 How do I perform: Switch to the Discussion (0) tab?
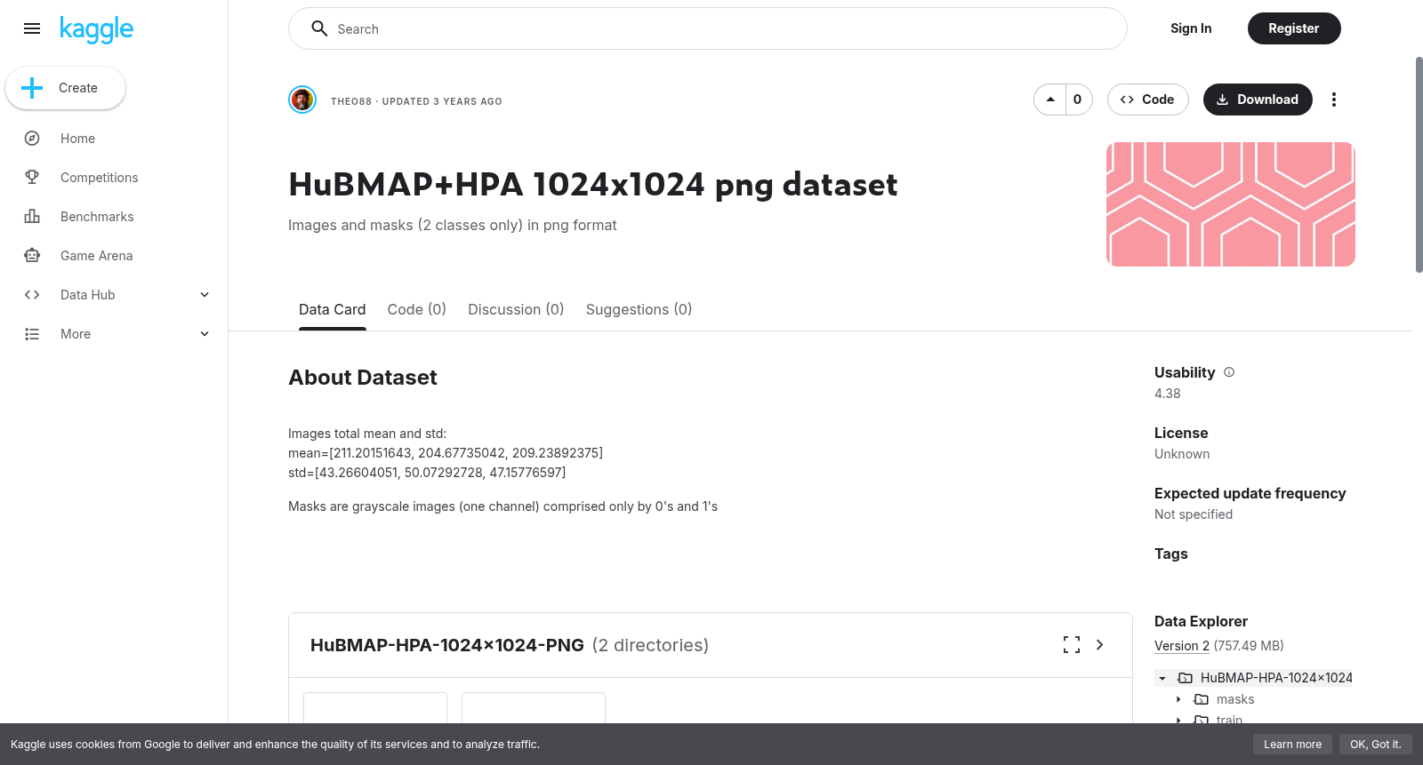[x=516, y=309]
